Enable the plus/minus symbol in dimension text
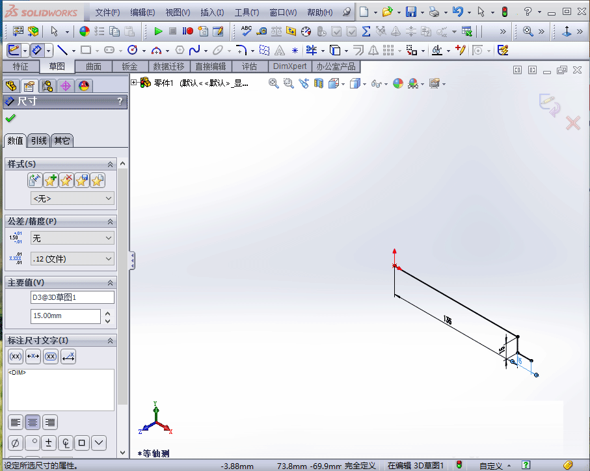The height and width of the screenshot is (471, 590). 48,442
